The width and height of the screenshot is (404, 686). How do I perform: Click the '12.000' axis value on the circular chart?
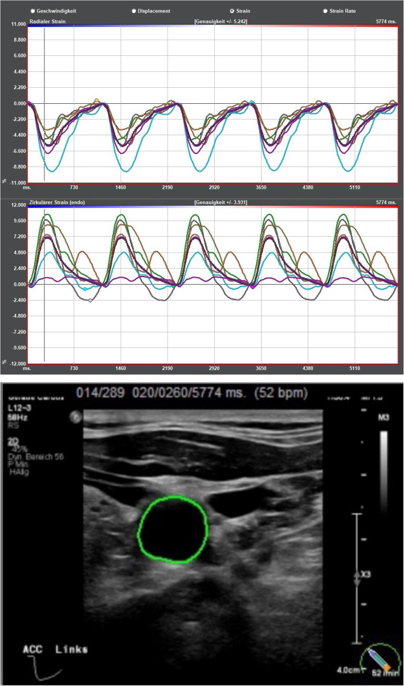coord(18,205)
